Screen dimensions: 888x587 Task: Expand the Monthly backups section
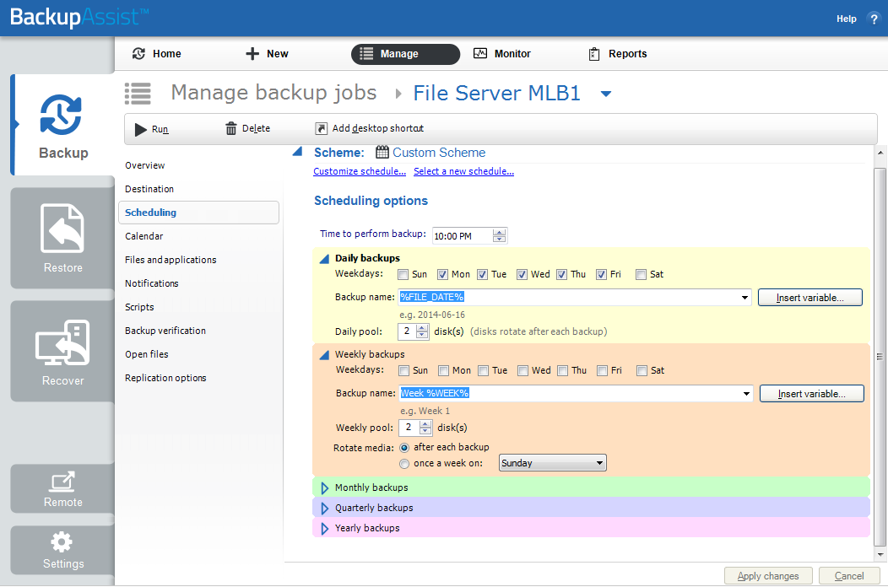(324, 488)
